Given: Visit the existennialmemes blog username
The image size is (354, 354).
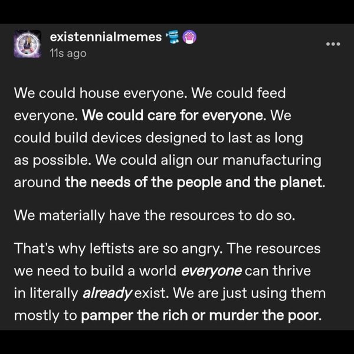Looking at the screenshot, I should 106,37.
